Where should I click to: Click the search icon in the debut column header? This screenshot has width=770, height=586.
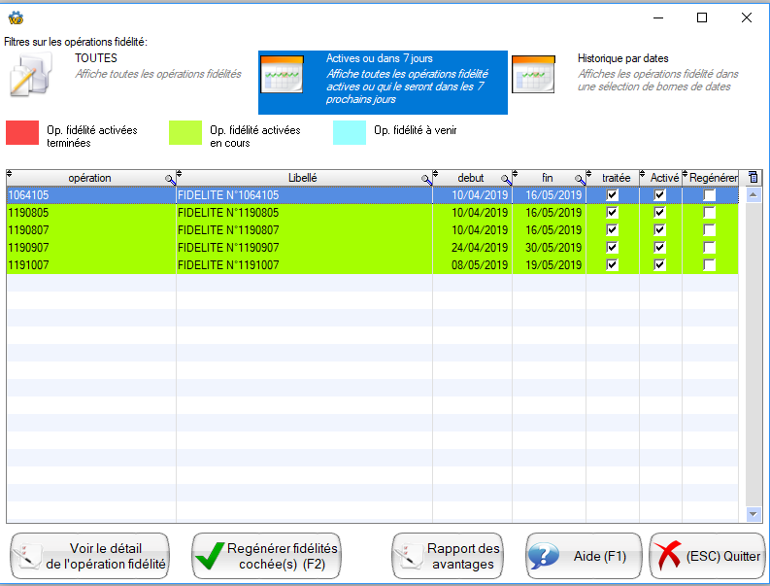click(x=506, y=180)
